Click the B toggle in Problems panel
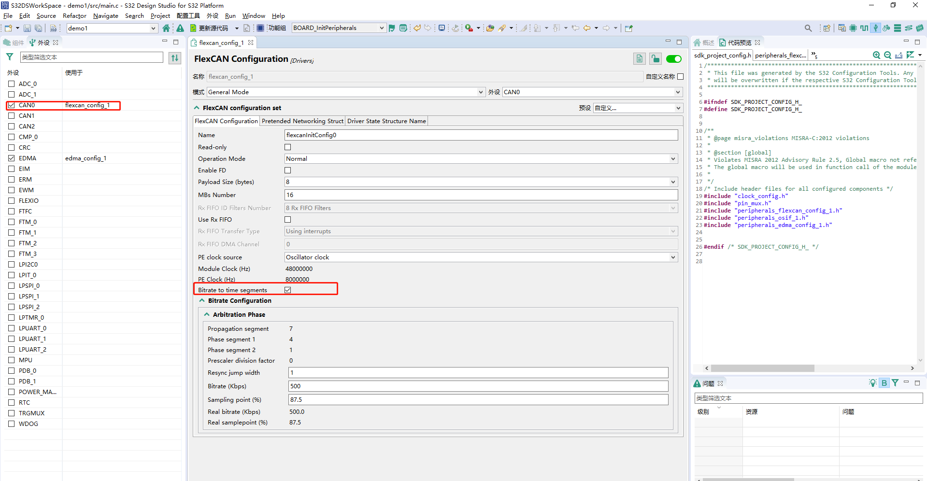 (x=884, y=383)
